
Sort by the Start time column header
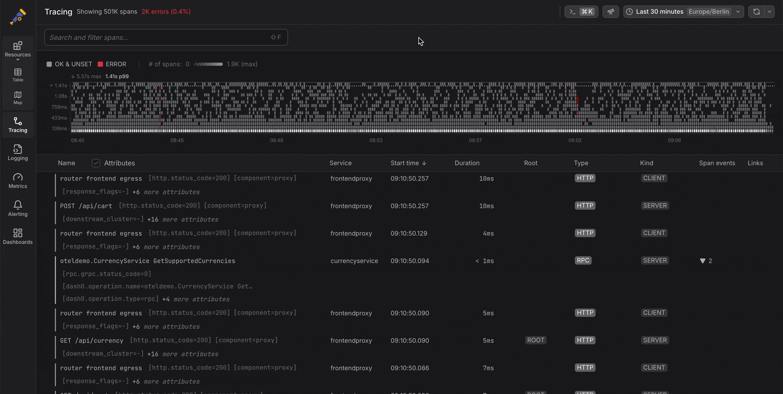409,163
